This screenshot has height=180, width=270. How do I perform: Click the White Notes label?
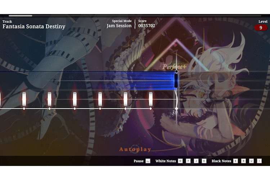pyautogui.click(x=166, y=161)
